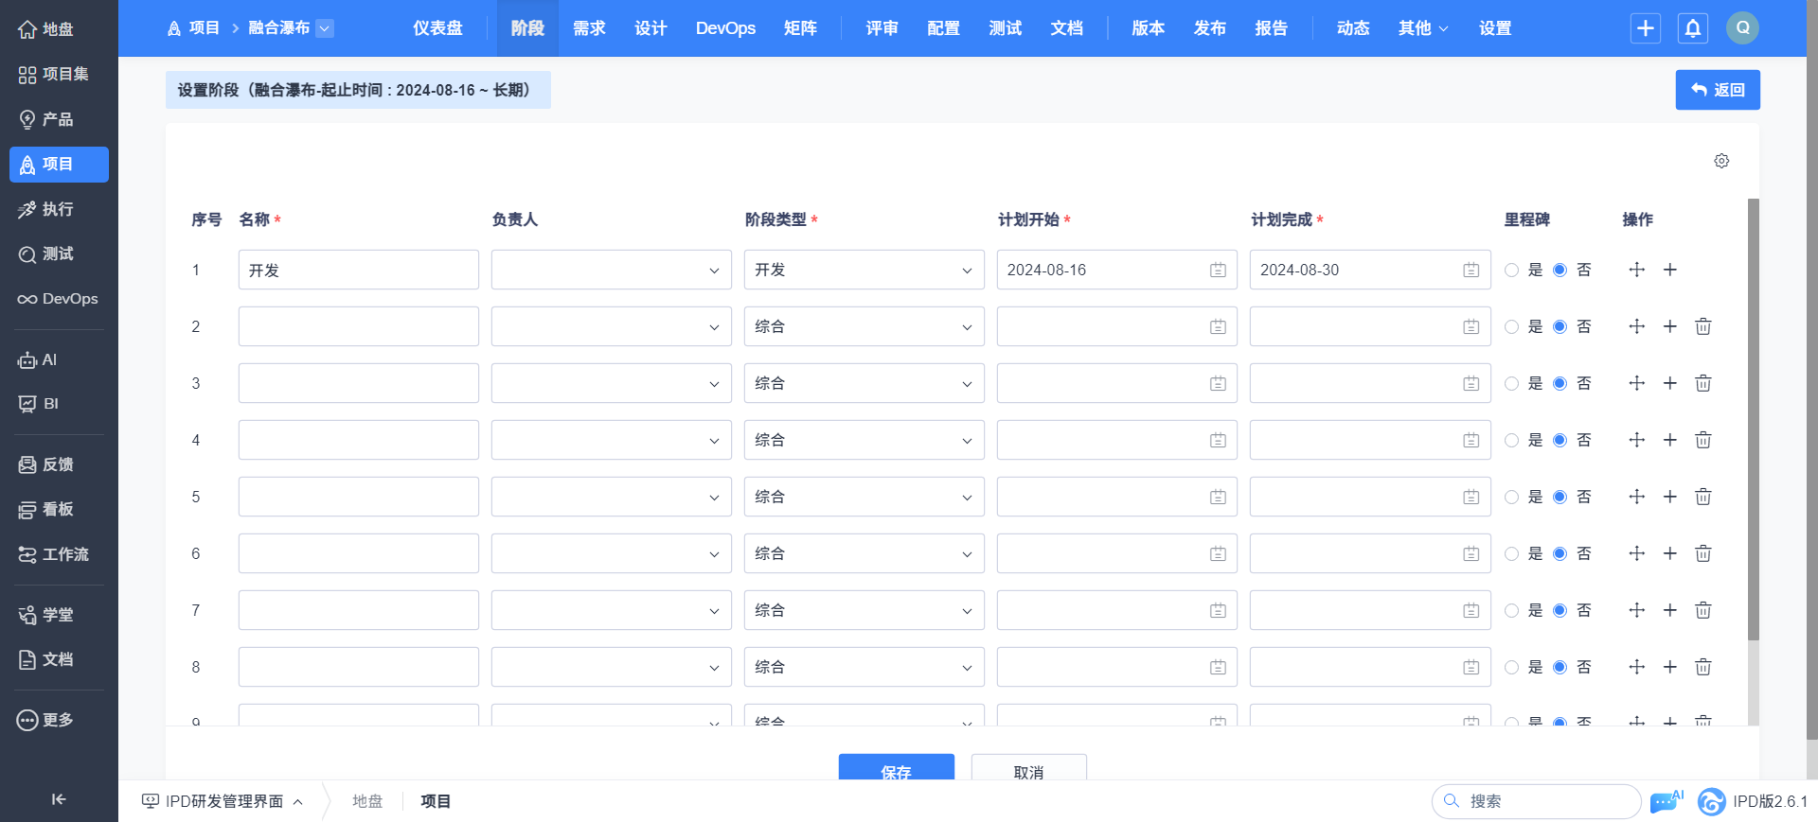Click the notification bell icon
Image resolution: width=1818 pixels, height=822 pixels.
(1693, 28)
